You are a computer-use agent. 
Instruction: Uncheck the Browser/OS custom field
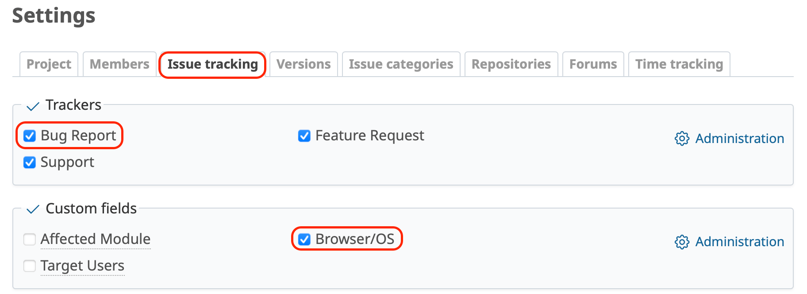pos(304,239)
